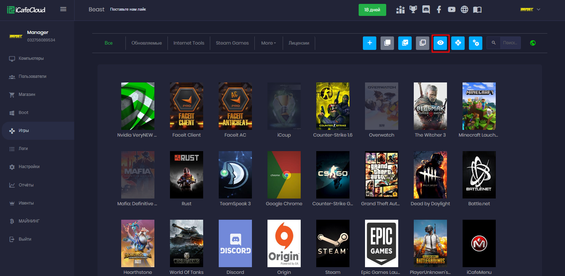Screen dimensions: 565x276
Task: Open the Hearthstone tile
Action: coord(138,243)
